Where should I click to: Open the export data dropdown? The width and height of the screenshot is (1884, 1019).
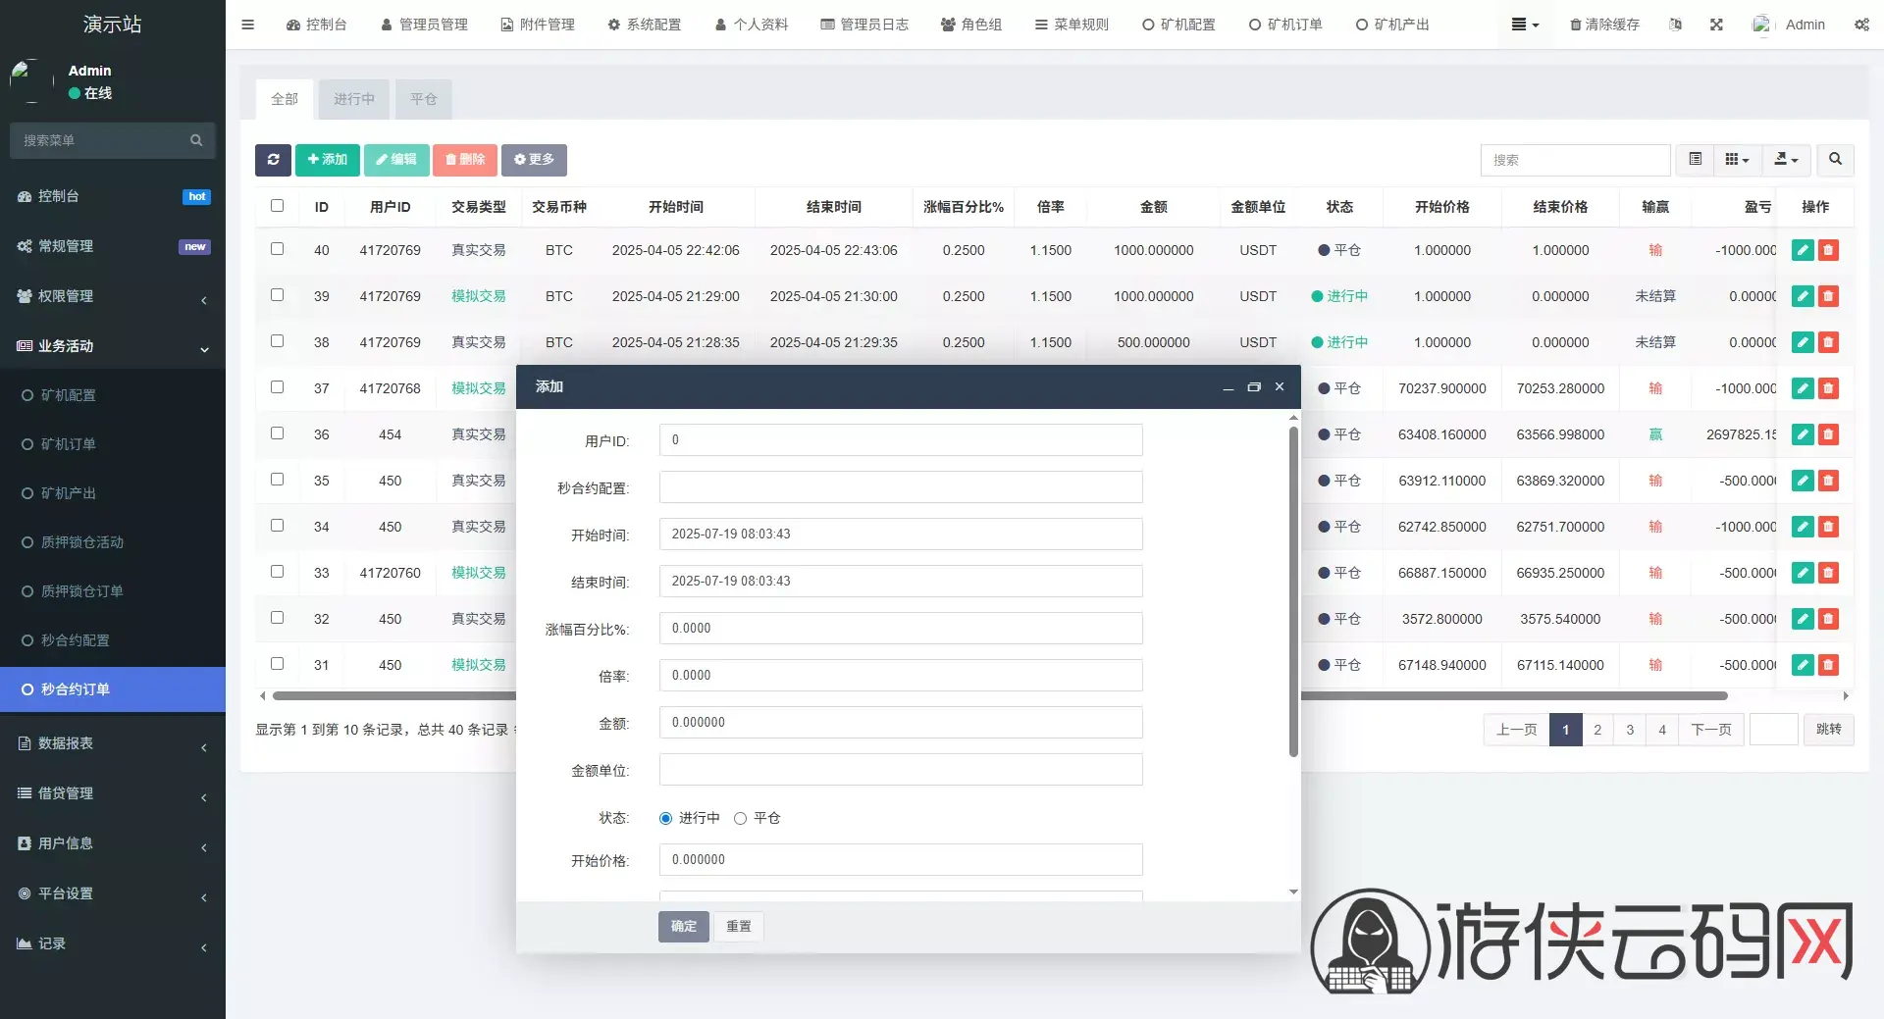1786,160
